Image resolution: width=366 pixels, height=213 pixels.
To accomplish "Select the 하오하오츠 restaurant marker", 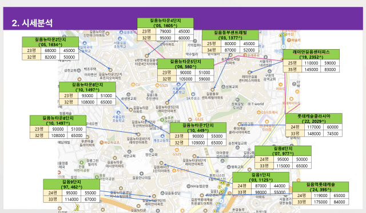I will pos(102,142).
